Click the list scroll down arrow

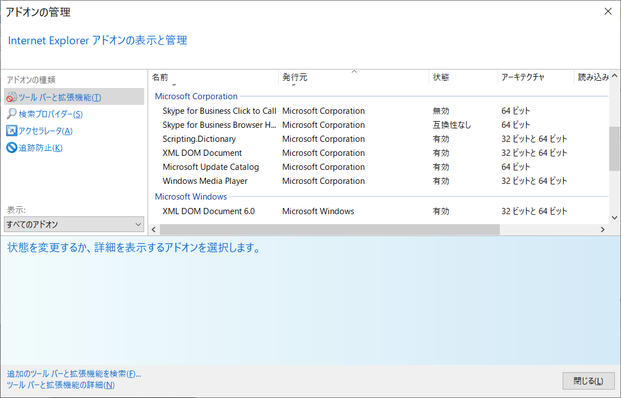(x=615, y=217)
